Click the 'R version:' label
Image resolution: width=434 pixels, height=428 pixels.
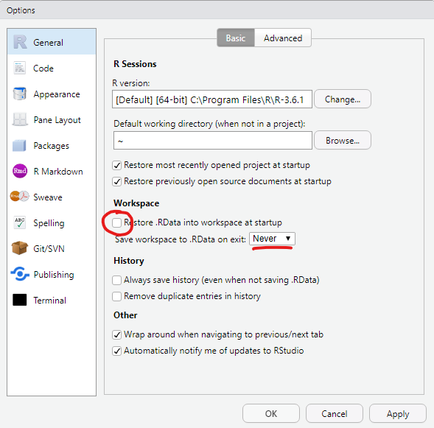131,83
